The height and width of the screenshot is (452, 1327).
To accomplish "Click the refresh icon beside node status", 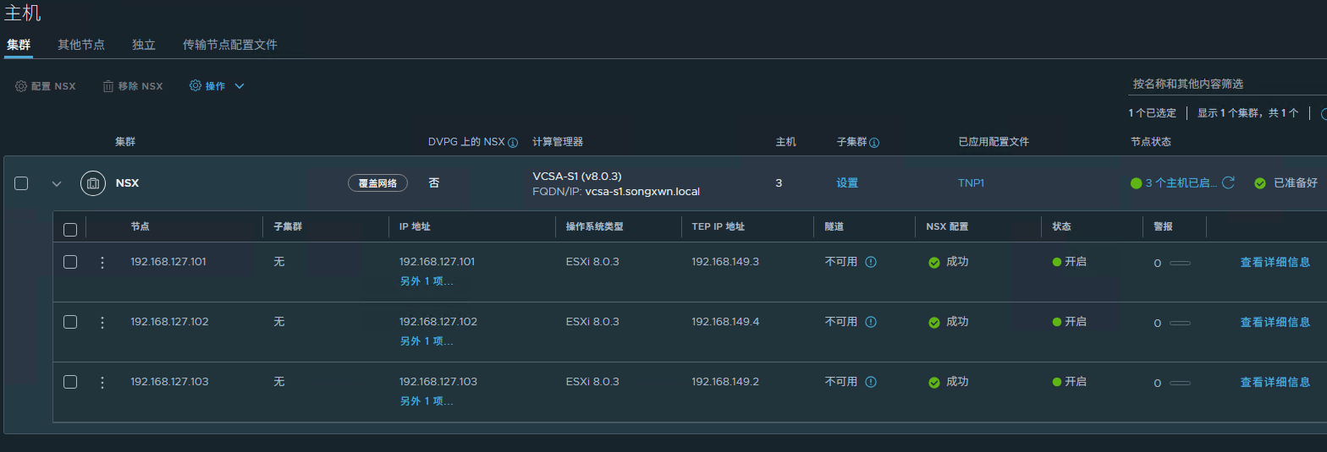I will pyautogui.click(x=1228, y=182).
